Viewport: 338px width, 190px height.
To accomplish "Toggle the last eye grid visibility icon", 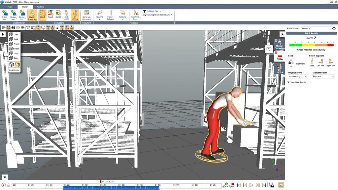I will tap(72, 28).
